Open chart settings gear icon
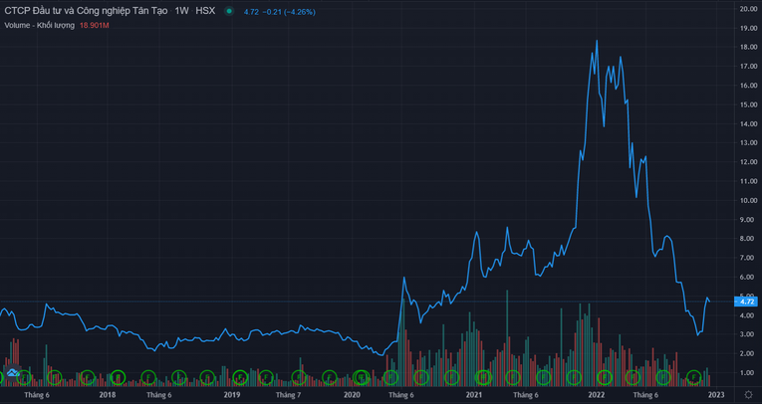The image size is (762, 404). pos(748,395)
